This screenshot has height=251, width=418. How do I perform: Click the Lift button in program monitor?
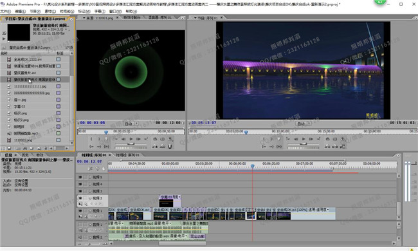[327, 147]
